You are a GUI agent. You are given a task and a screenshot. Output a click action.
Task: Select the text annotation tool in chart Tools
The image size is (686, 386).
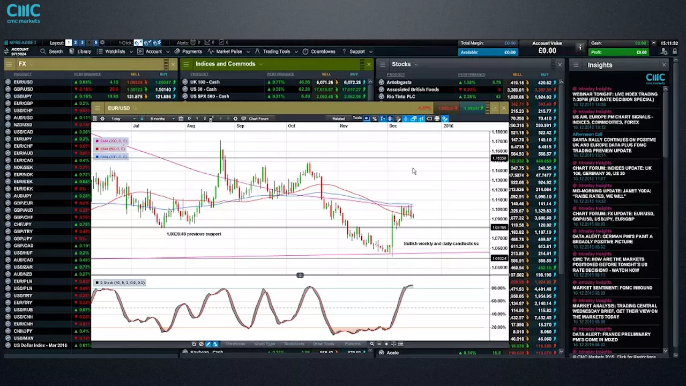(383, 118)
